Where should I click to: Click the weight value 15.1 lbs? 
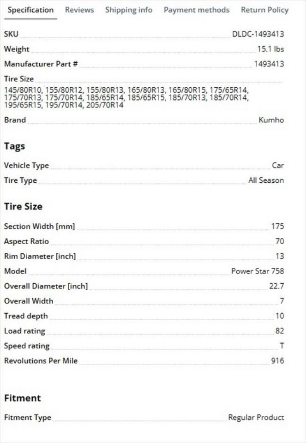270,49
